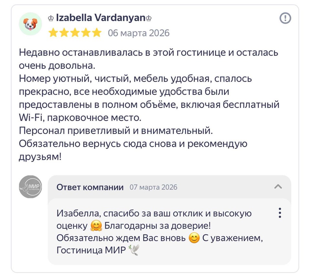The height and width of the screenshot is (277, 310).
Task: Click the fourth rating star
Action: [86, 33]
